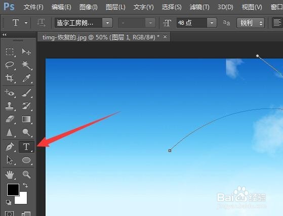The image size is (283, 216).
Task: Open the 编辑(E) menu
Action: point(61,7)
